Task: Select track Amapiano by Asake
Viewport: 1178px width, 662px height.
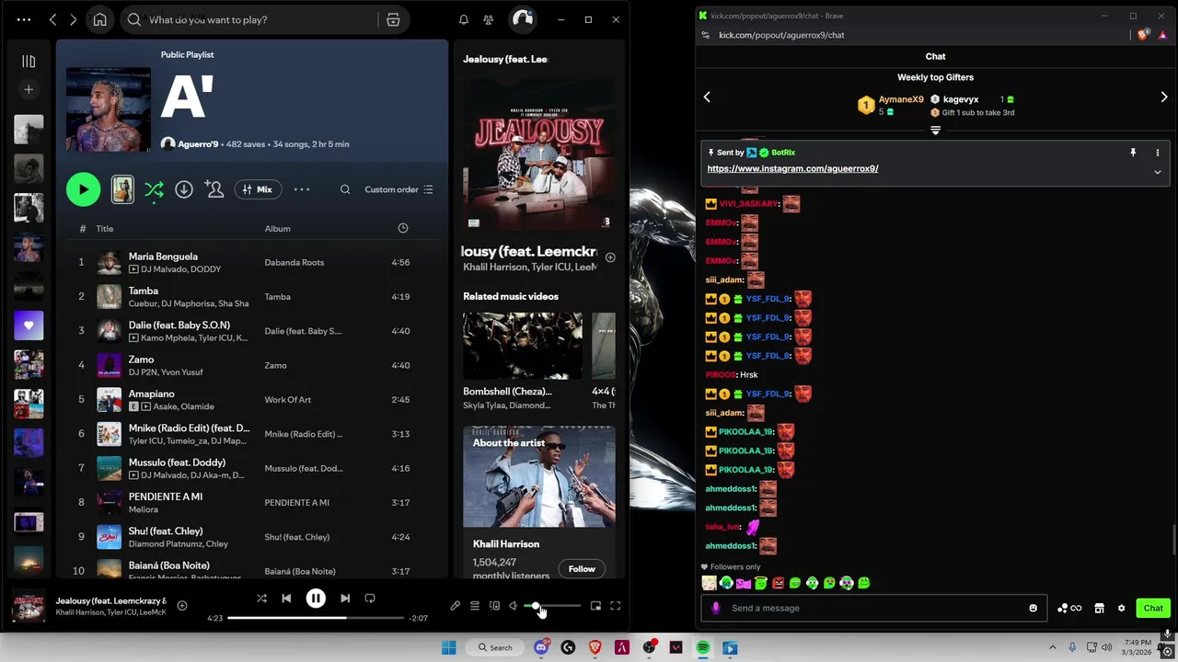Action: [x=251, y=400]
